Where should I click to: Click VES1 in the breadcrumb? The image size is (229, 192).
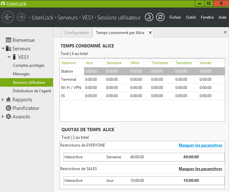click(x=87, y=18)
